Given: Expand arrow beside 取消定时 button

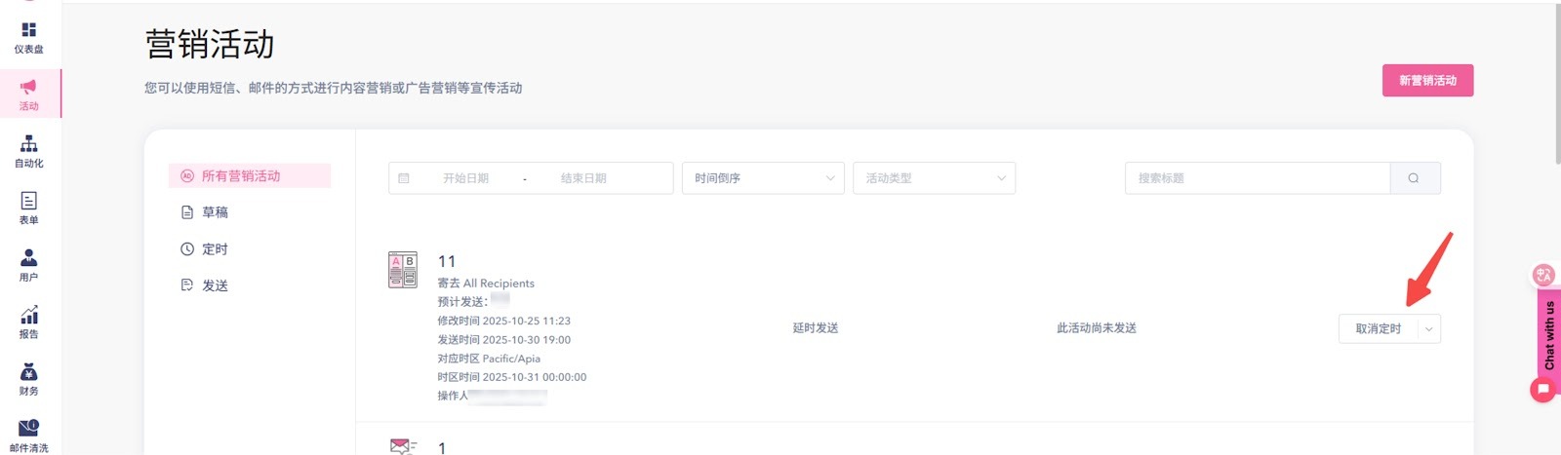Looking at the screenshot, I should click(1429, 329).
